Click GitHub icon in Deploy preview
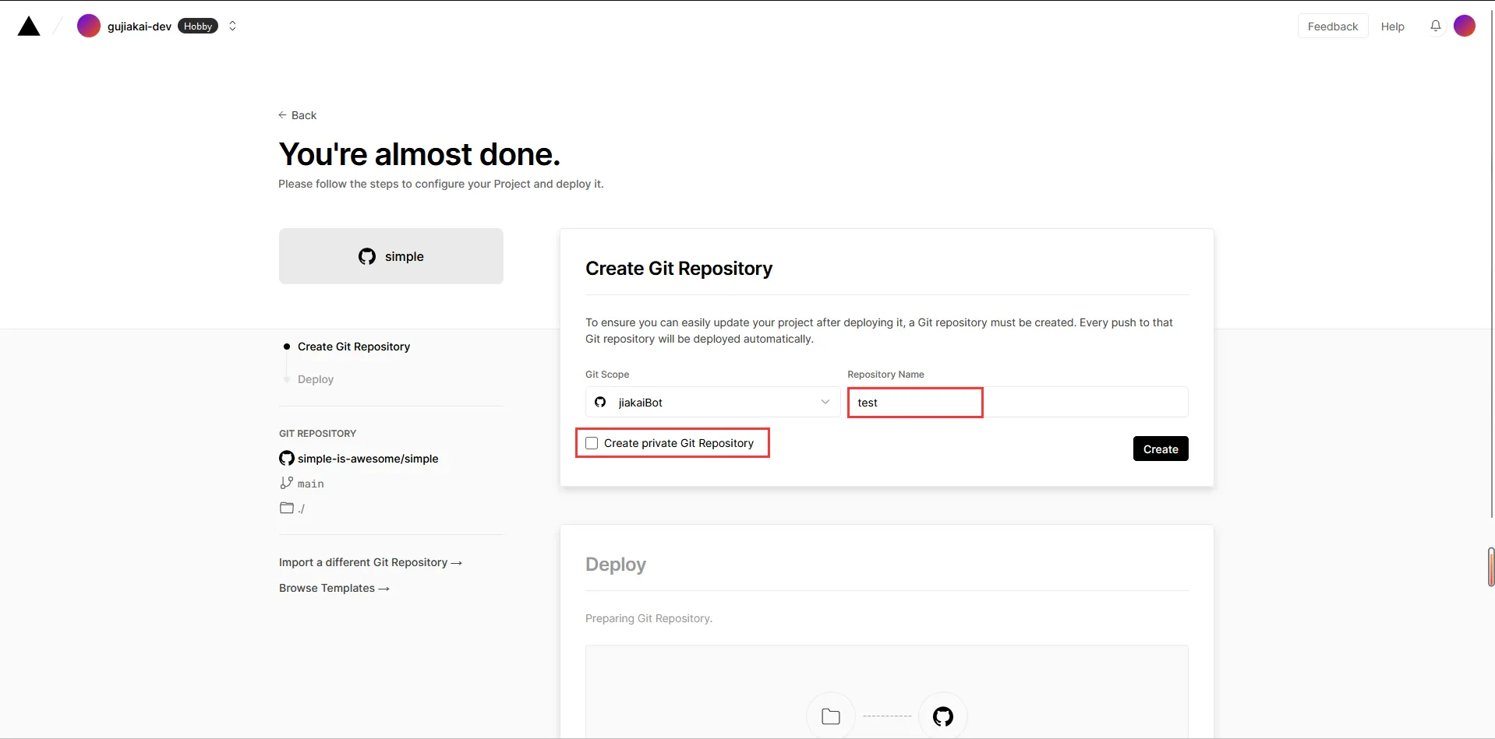 [x=943, y=716]
